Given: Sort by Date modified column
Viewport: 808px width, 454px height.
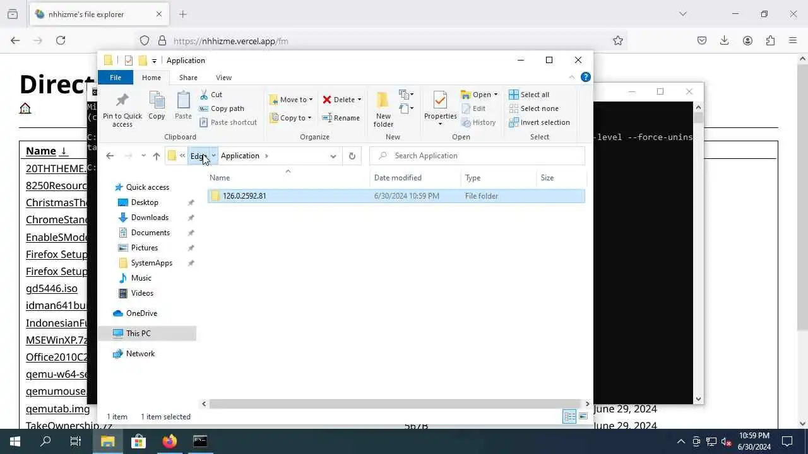Looking at the screenshot, I should tap(416, 178).
